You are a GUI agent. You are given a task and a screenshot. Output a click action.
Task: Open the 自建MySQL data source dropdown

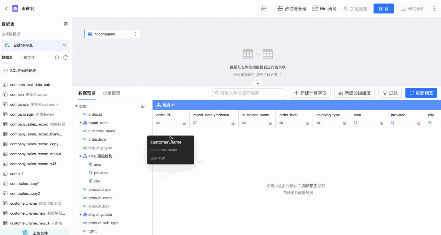(36, 45)
